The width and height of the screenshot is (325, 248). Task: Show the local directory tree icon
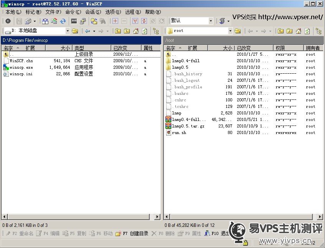click(x=156, y=31)
